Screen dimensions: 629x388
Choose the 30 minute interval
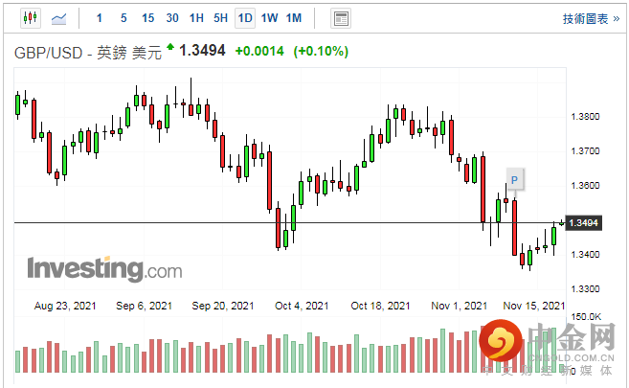(x=172, y=18)
